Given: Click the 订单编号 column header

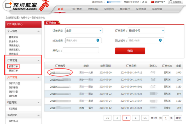Looking at the screenshot, I should pos(60,66).
